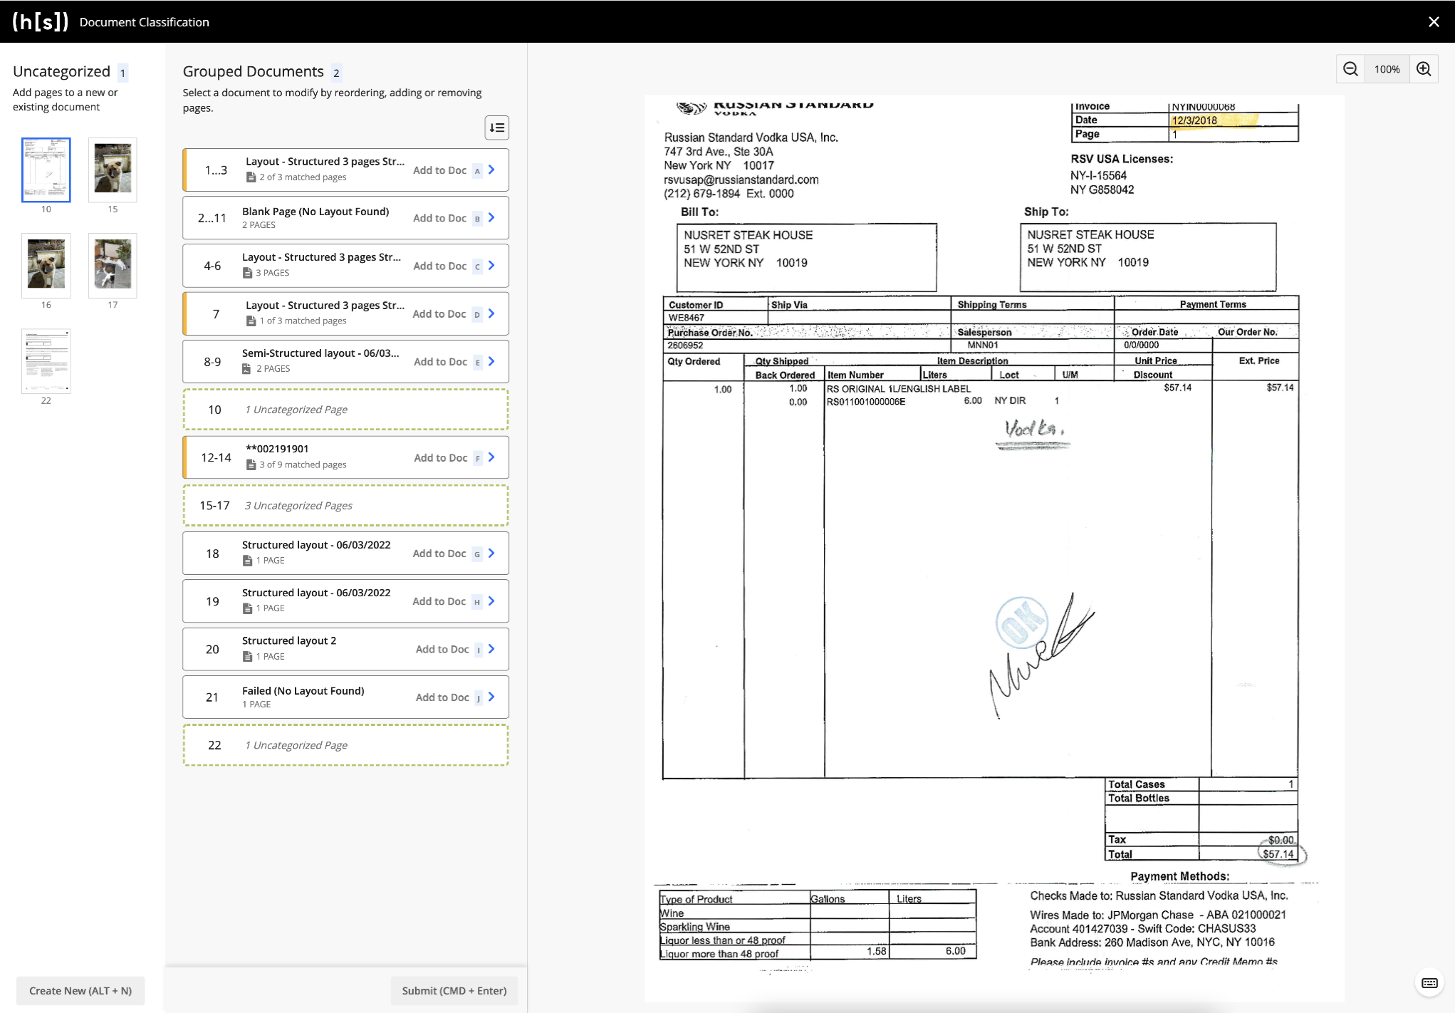Close the Document Classification window
The width and height of the screenshot is (1455, 1013).
[1434, 22]
